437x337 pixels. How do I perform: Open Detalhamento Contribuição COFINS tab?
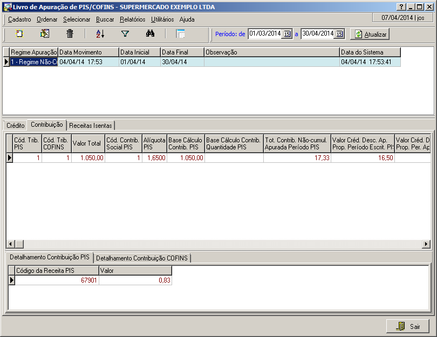[x=142, y=258]
